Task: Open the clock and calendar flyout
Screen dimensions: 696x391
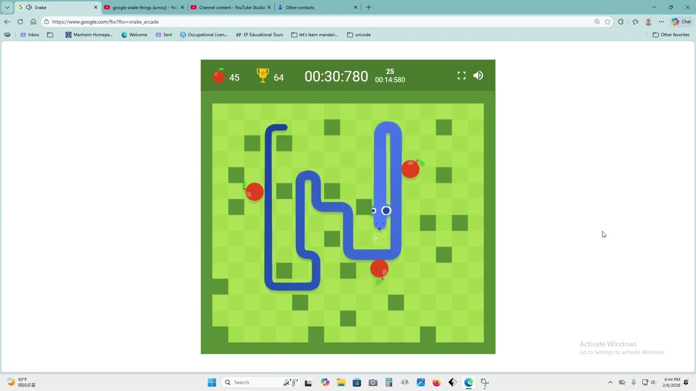Action: click(x=672, y=382)
